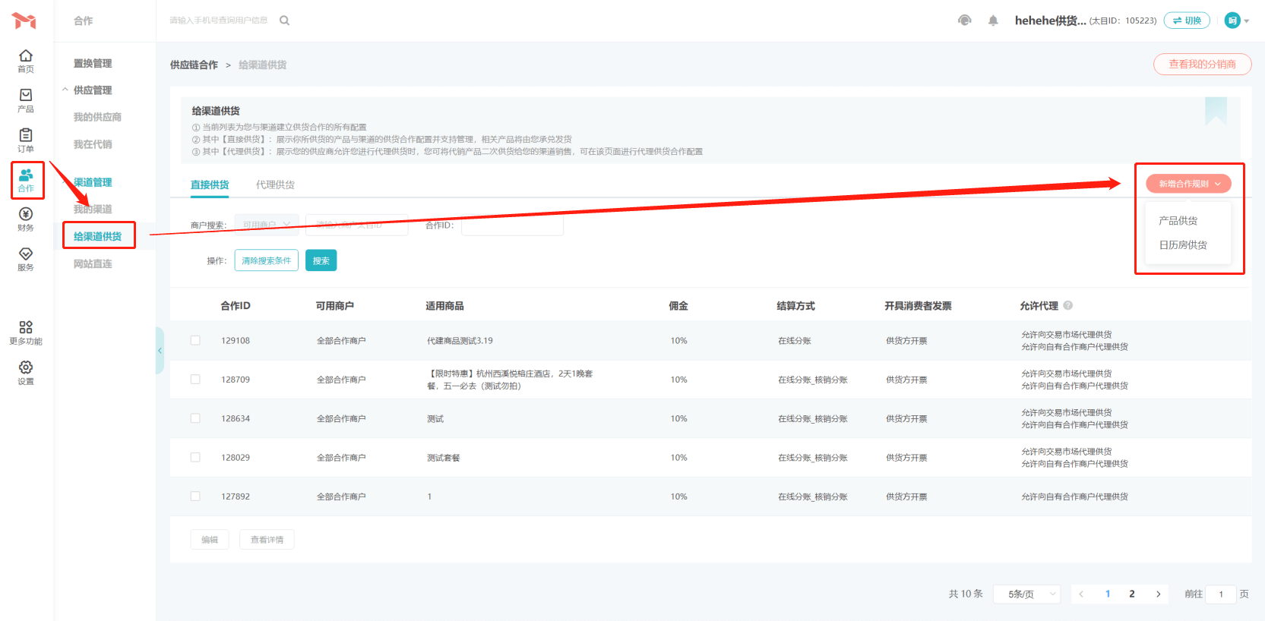Click the product name 代建商品测试3.19
Image resolution: width=1265 pixels, height=621 pixels.
460,341
